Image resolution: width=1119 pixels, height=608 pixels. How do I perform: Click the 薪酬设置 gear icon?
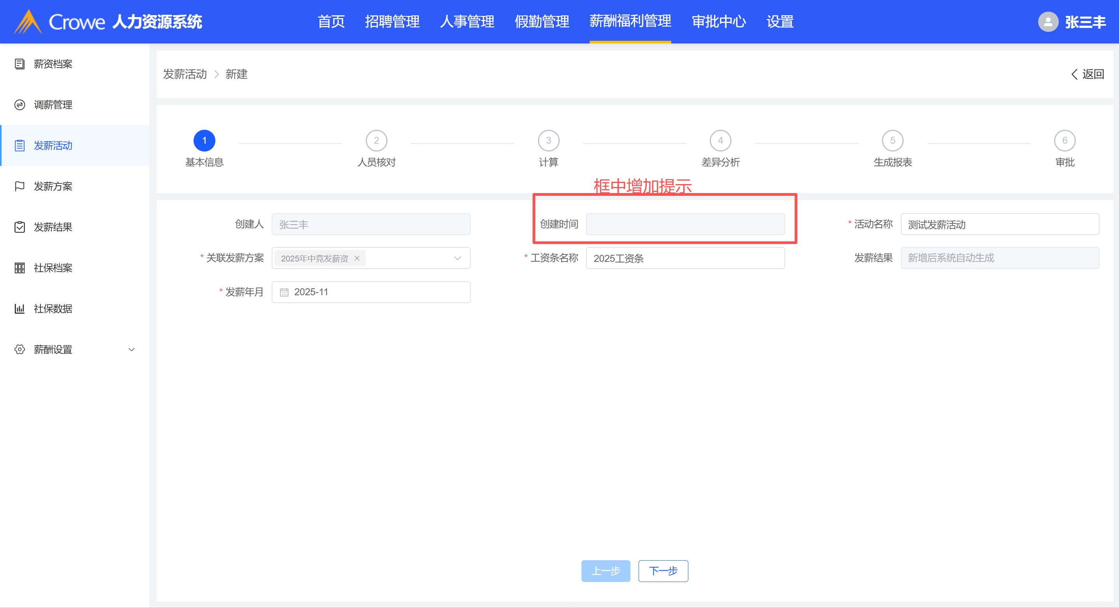click(19, 350)
